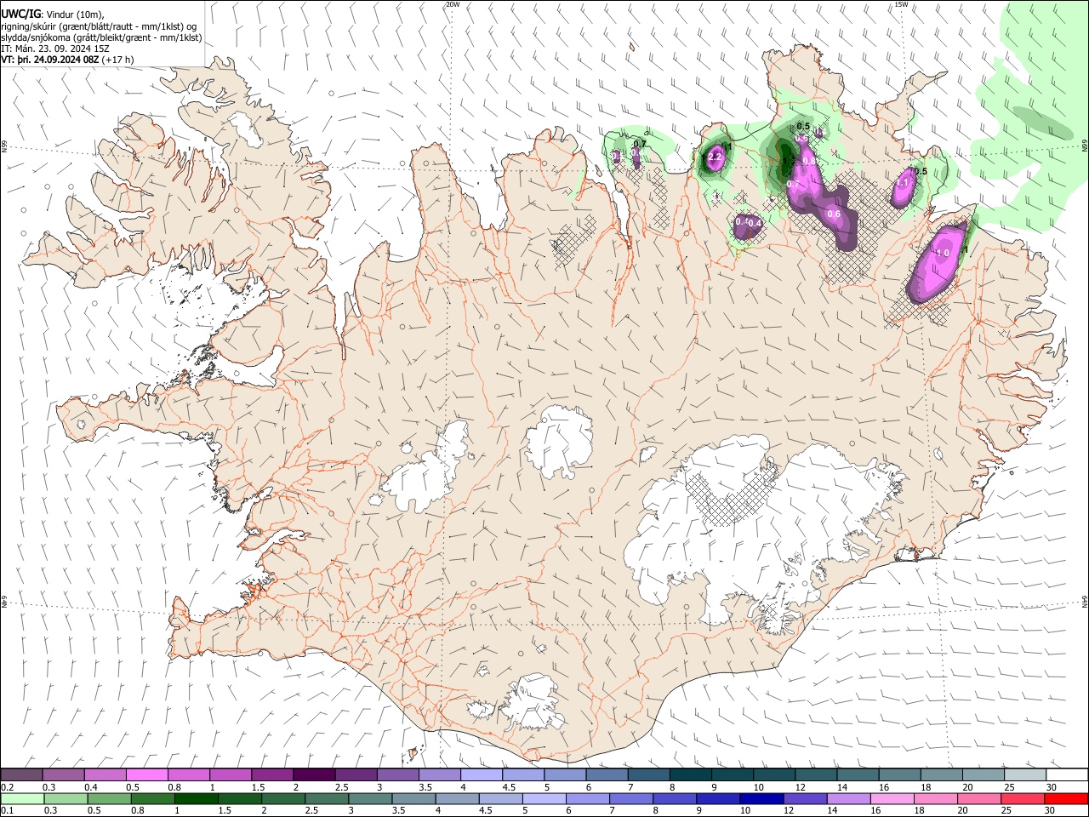1089x817 pixels.
Task: Click the 'IT: Mán. 23. 09. 2024 15Z' line
Action: 56,49
